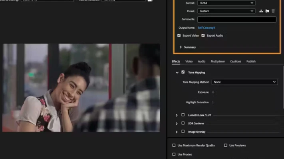Expand the Lumetri Look / LUT section
The image size is (284, 159).
click(177, 115)
